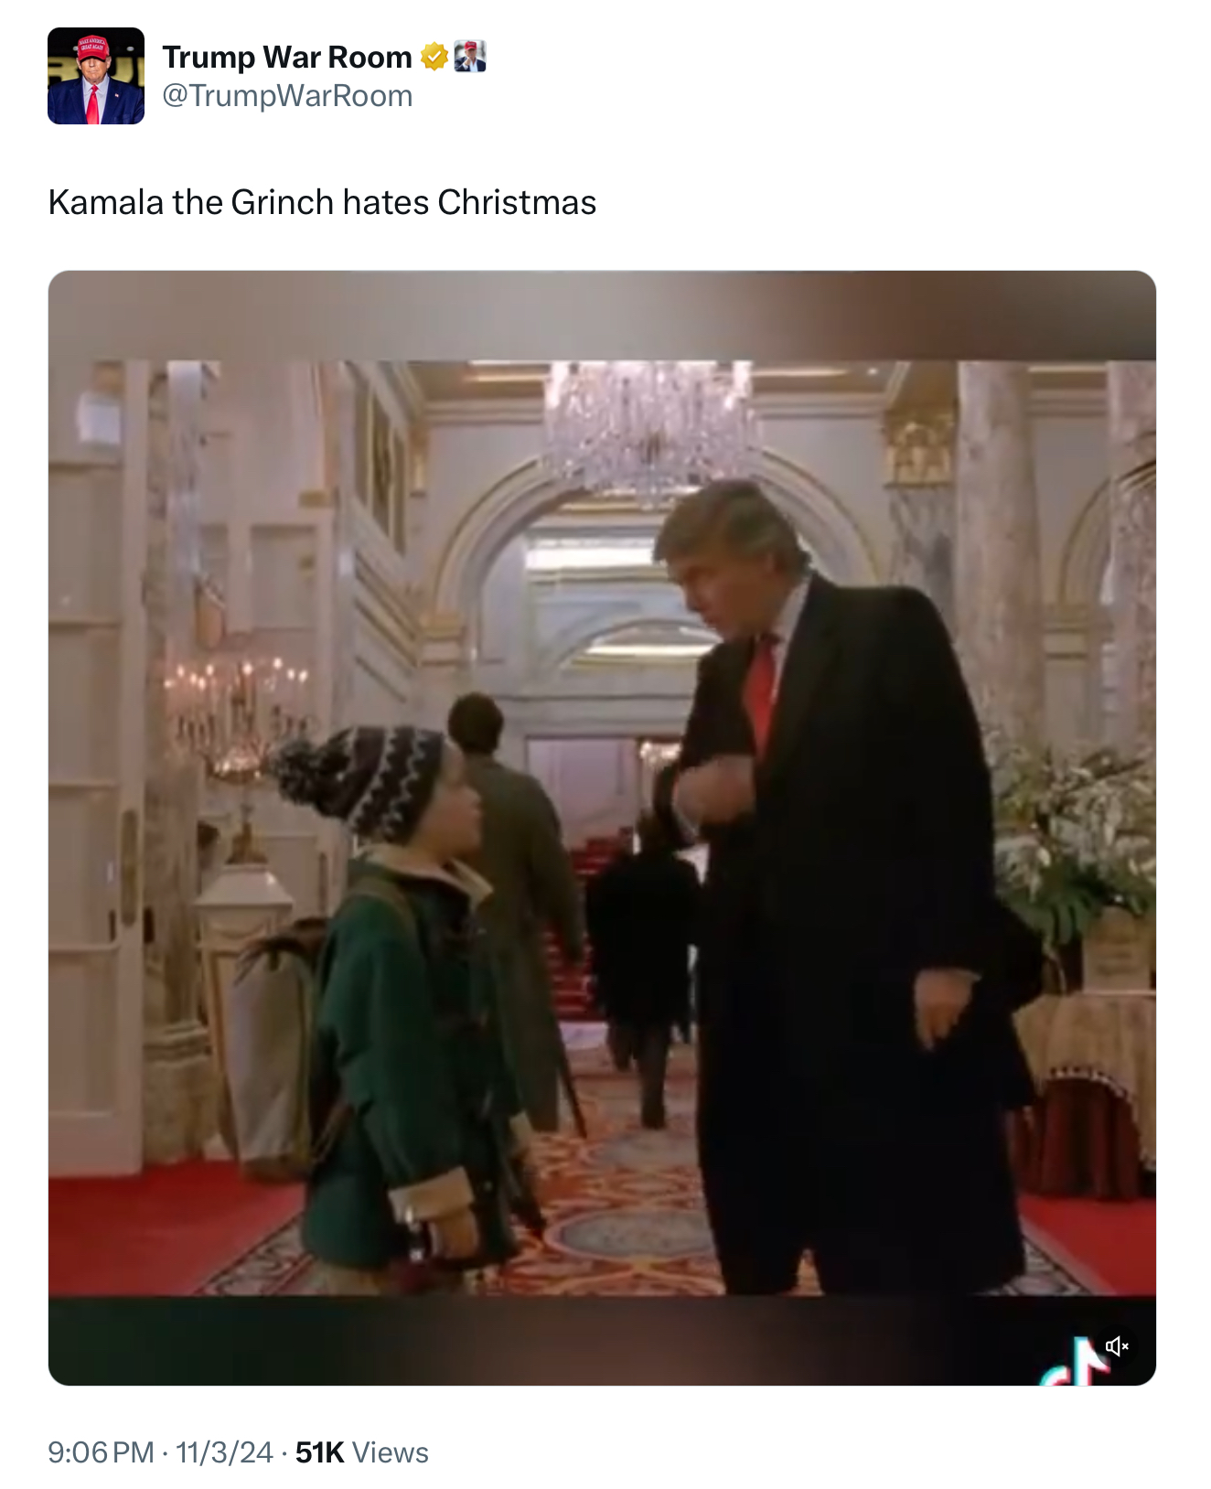Image resolution: width=1211 pixels, height=1489 pixels.
Task: Select the tweet text about the Grinch
Action: click(322, 202)
